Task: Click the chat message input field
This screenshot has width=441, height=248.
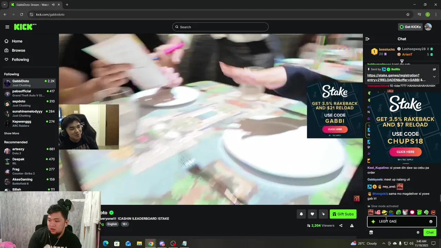Action: coord(402,221)
